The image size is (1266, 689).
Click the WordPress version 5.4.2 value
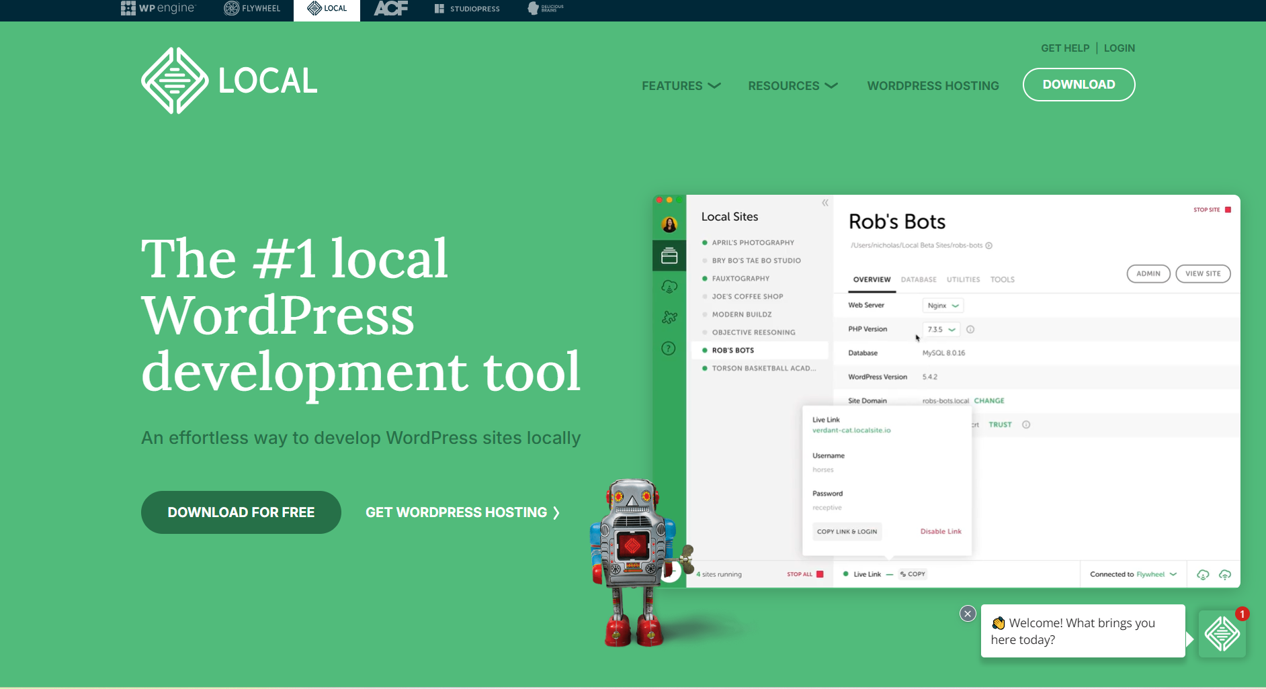[x=930, y=377]
